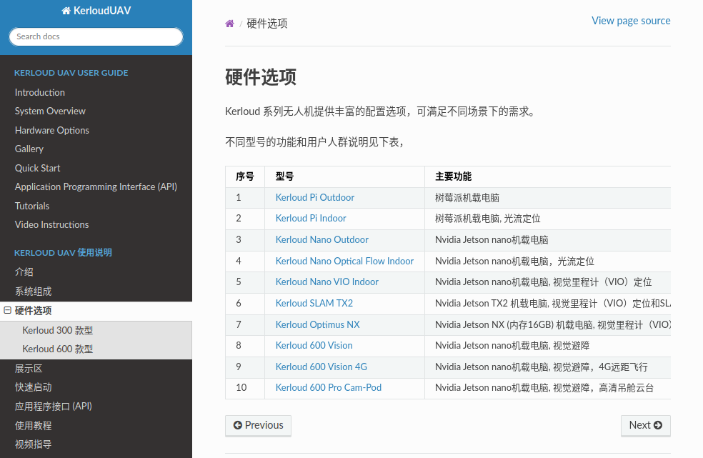Image resolution: width=703 pixels, height=458 pixels.
Task: Select Kerloud 300 款型 in sidebar
Action: click(57, 331)
